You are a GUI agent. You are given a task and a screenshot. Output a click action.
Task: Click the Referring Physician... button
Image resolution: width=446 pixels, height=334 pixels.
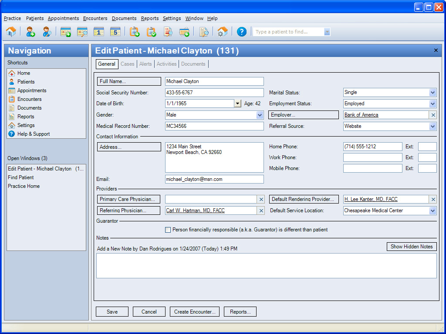128,210
